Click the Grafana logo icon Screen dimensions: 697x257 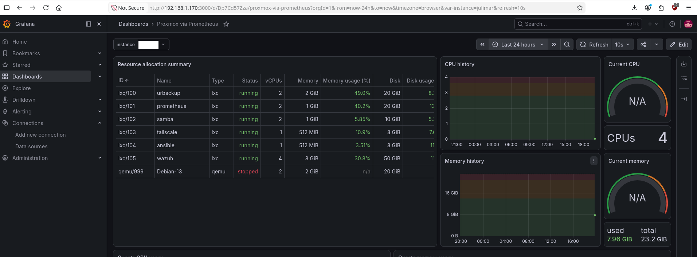[7, 24]
